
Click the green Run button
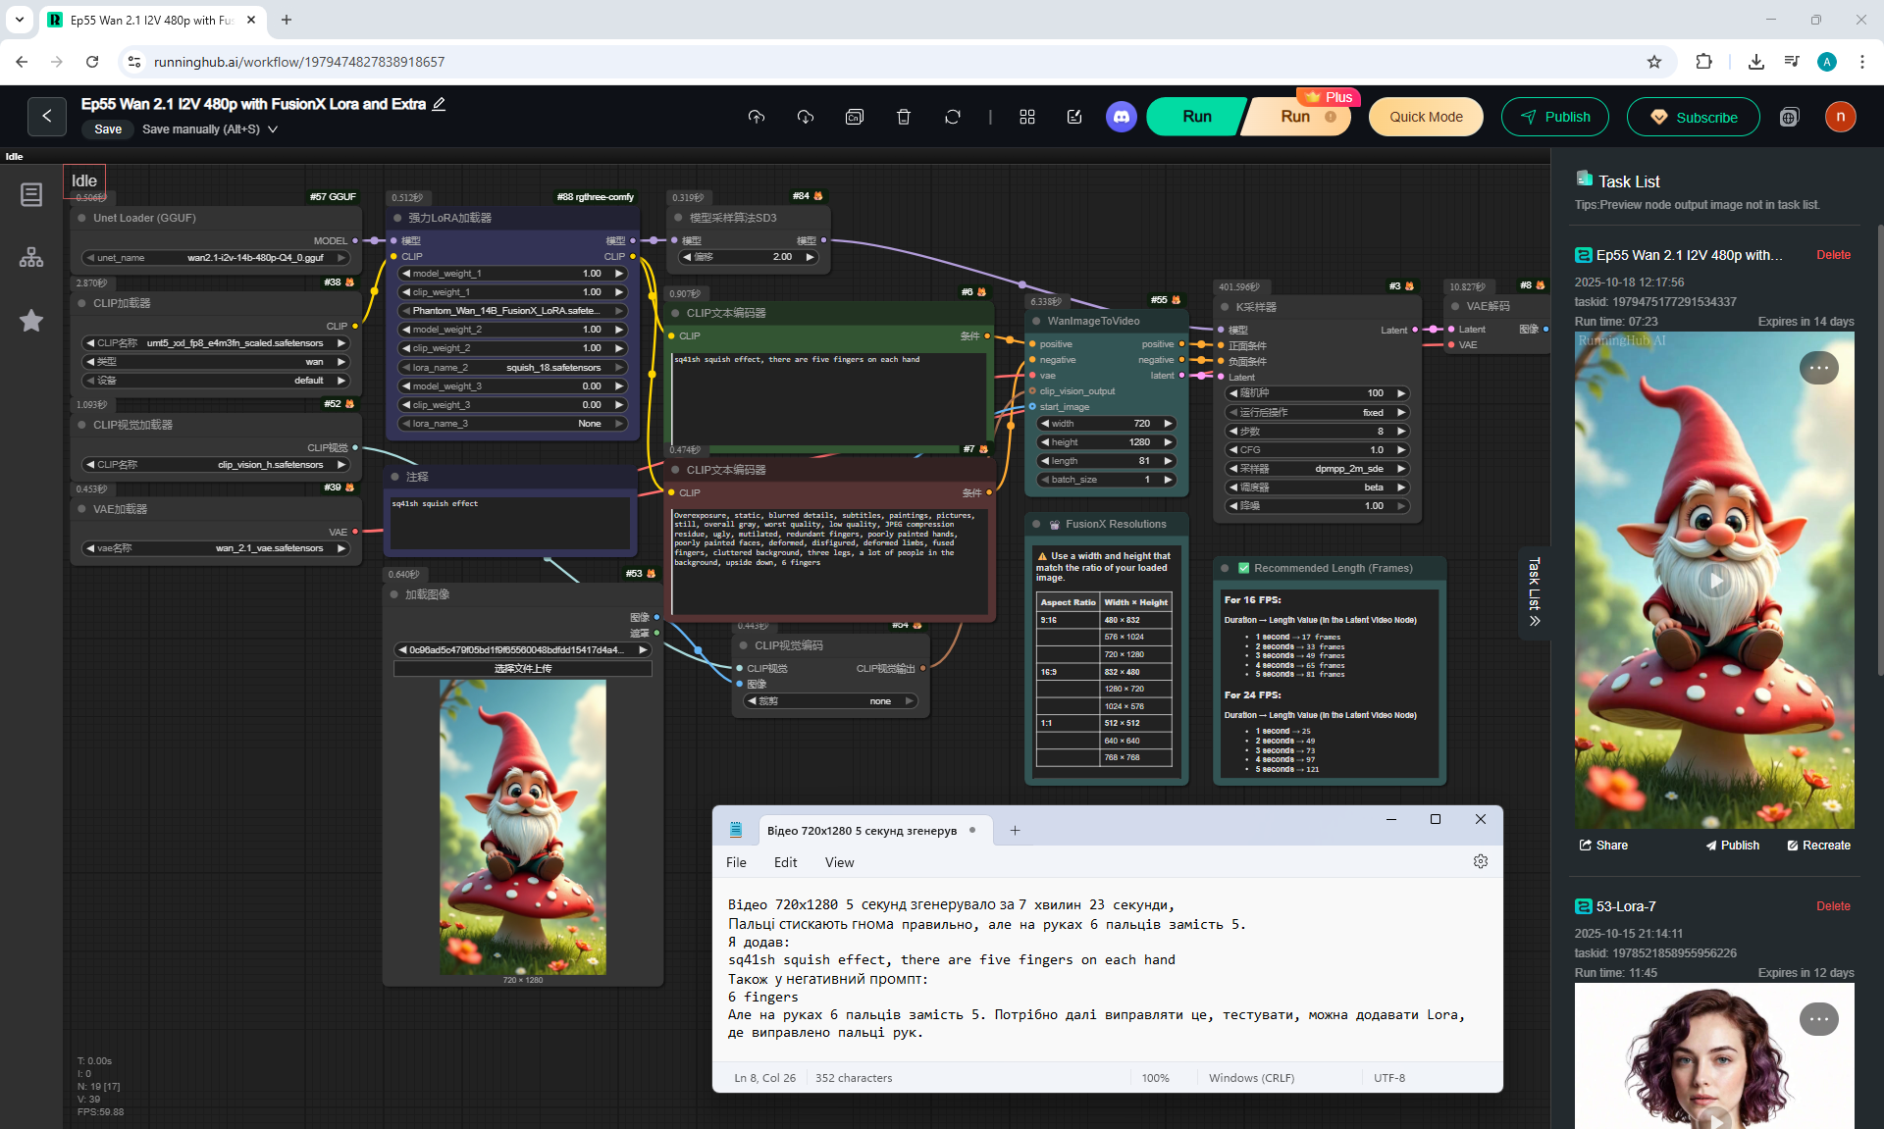click(x=1196, y=117)
